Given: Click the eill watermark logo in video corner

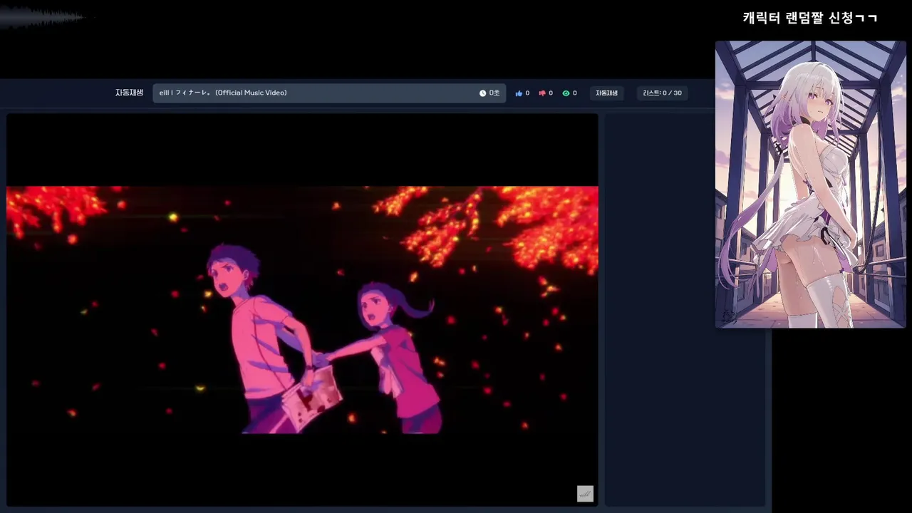Looking at the screenshot, I should pyautogui.click(x=585, y=494).
